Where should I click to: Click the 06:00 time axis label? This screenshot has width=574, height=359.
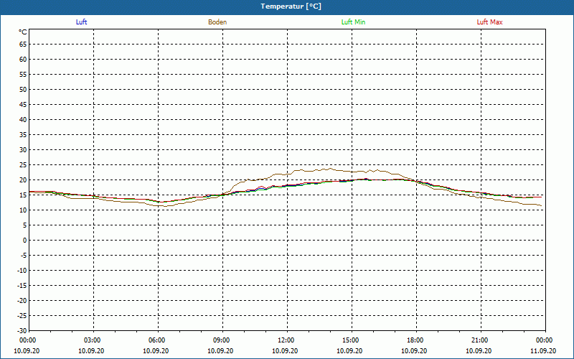pos(157,340)
